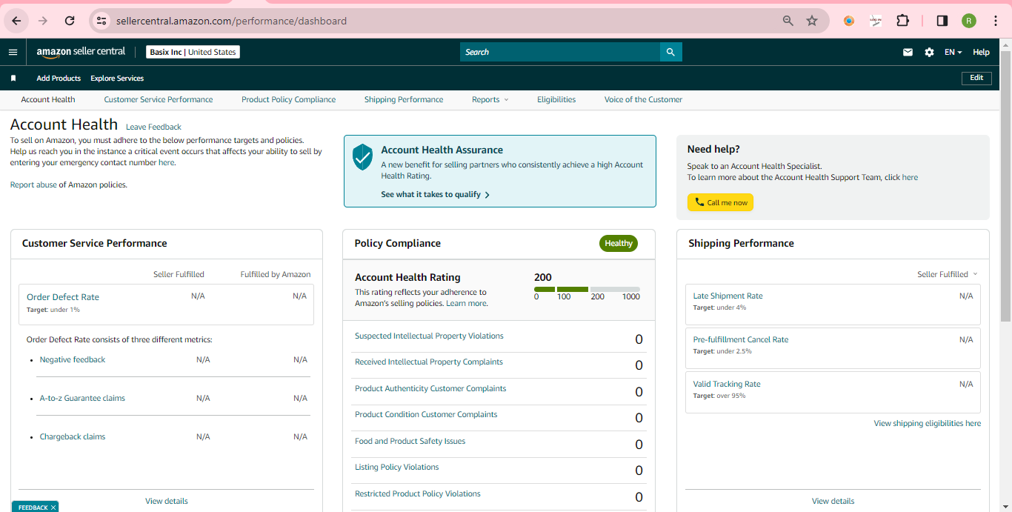
Task: Click into the Seller Central search field
Action: [x=560, y=52]
